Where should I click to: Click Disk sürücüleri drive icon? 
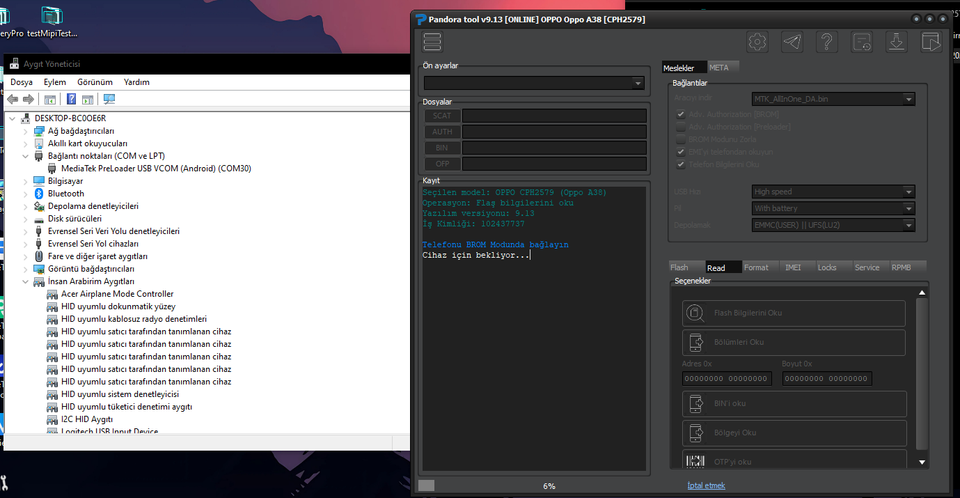point(39,219)
